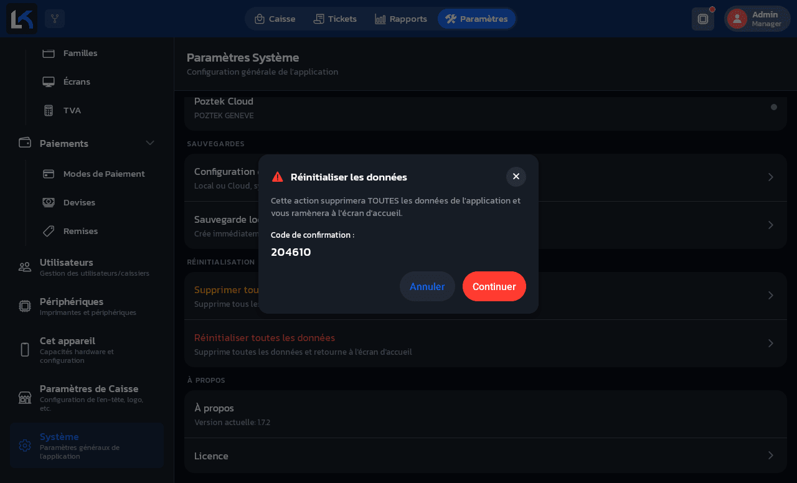
Task: Close the Réinitialiser les données dialog
Action: click(x=516, y=177)
